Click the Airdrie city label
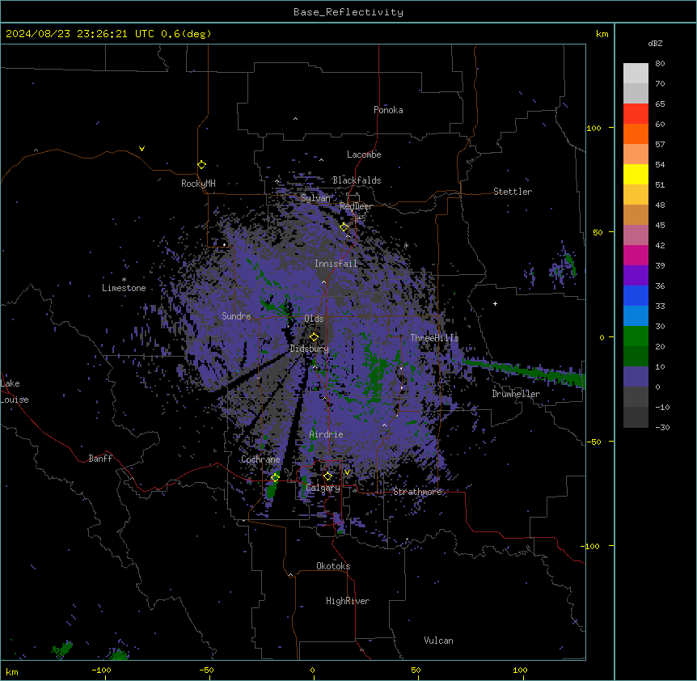Viewport: 697px width, 681px height. tap(327, 434)
